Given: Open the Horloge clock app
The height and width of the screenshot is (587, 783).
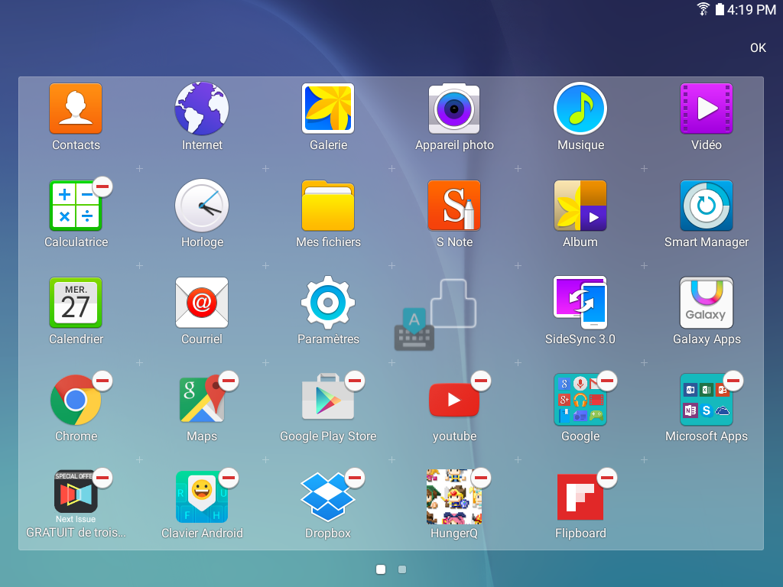Looking at the screenshot, I should (x=202, y=206).
